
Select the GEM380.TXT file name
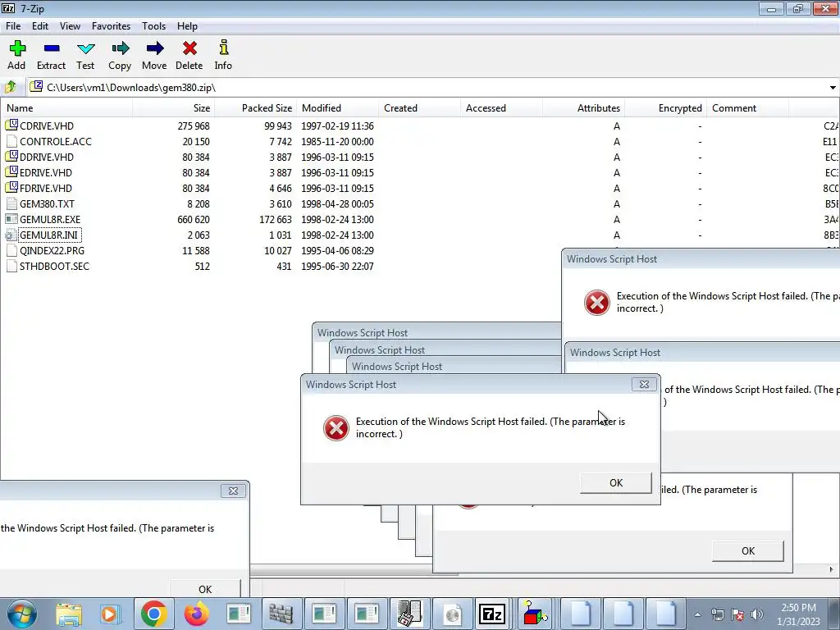(47, 203)
